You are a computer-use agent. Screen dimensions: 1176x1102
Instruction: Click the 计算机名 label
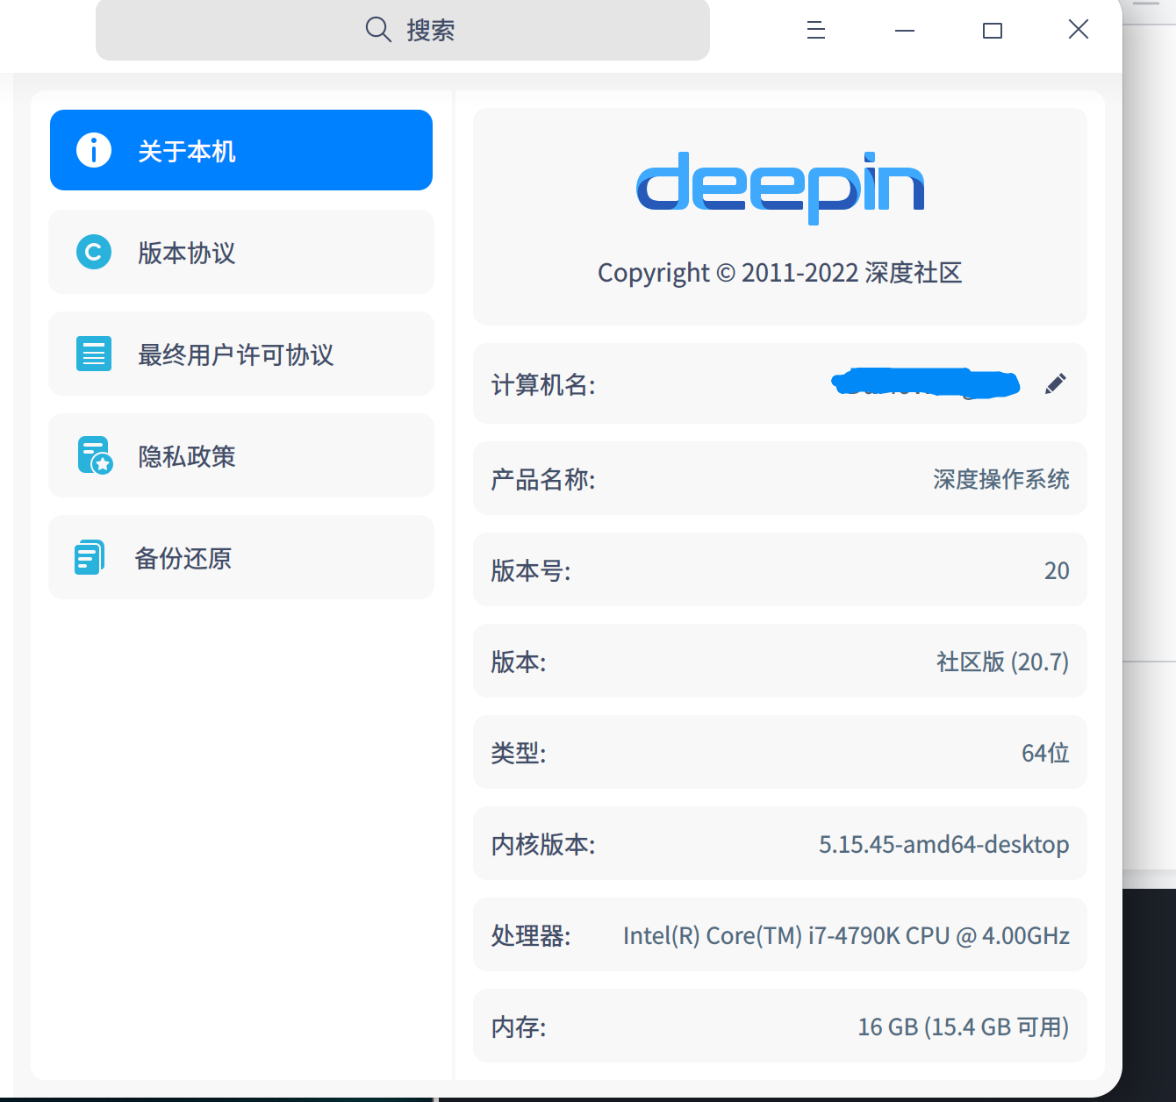click(x=543, y=384)
